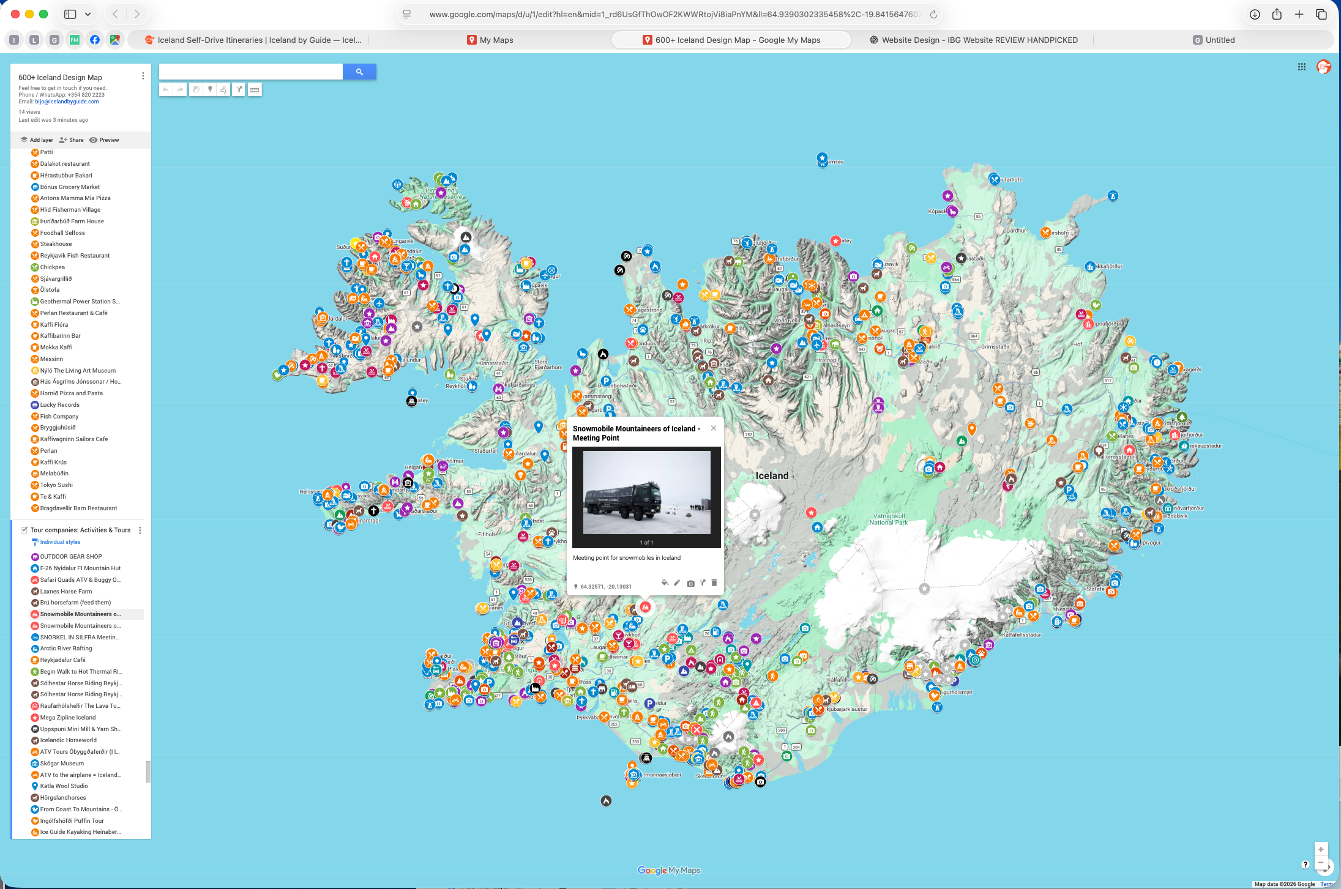Viewport: 1341px width, 889px height.
Task: Switch to the Untitled tab
Action: (x=1213, y=40)
